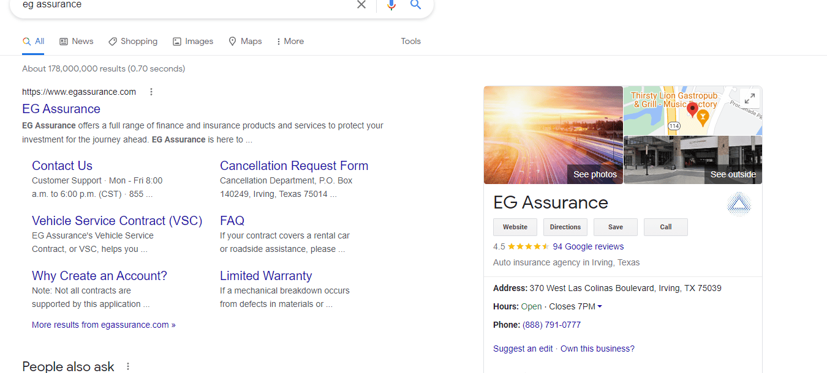Viewport: 827px width, 373px height.
Task: Click More results from egassurance.com
Action: click(104, 325)
